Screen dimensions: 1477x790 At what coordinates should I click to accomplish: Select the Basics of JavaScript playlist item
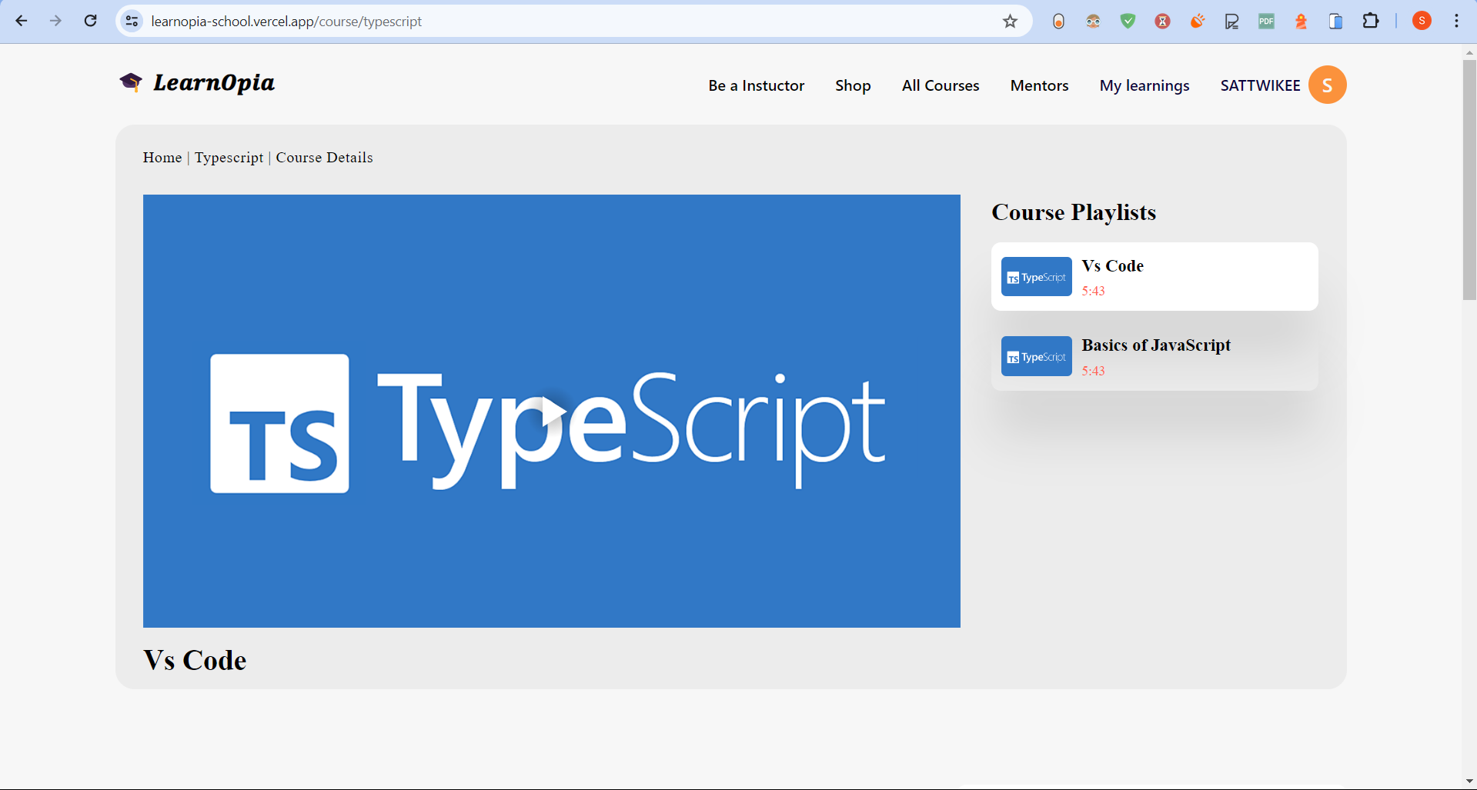1155,356
